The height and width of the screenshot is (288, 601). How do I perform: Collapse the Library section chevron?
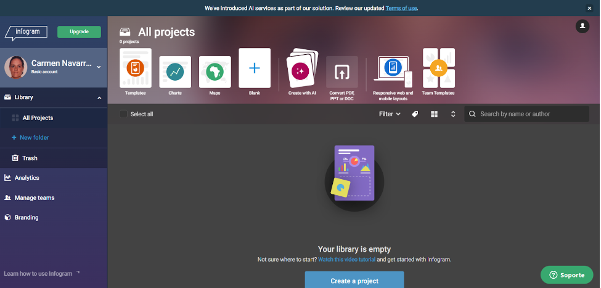click(99, 97)
